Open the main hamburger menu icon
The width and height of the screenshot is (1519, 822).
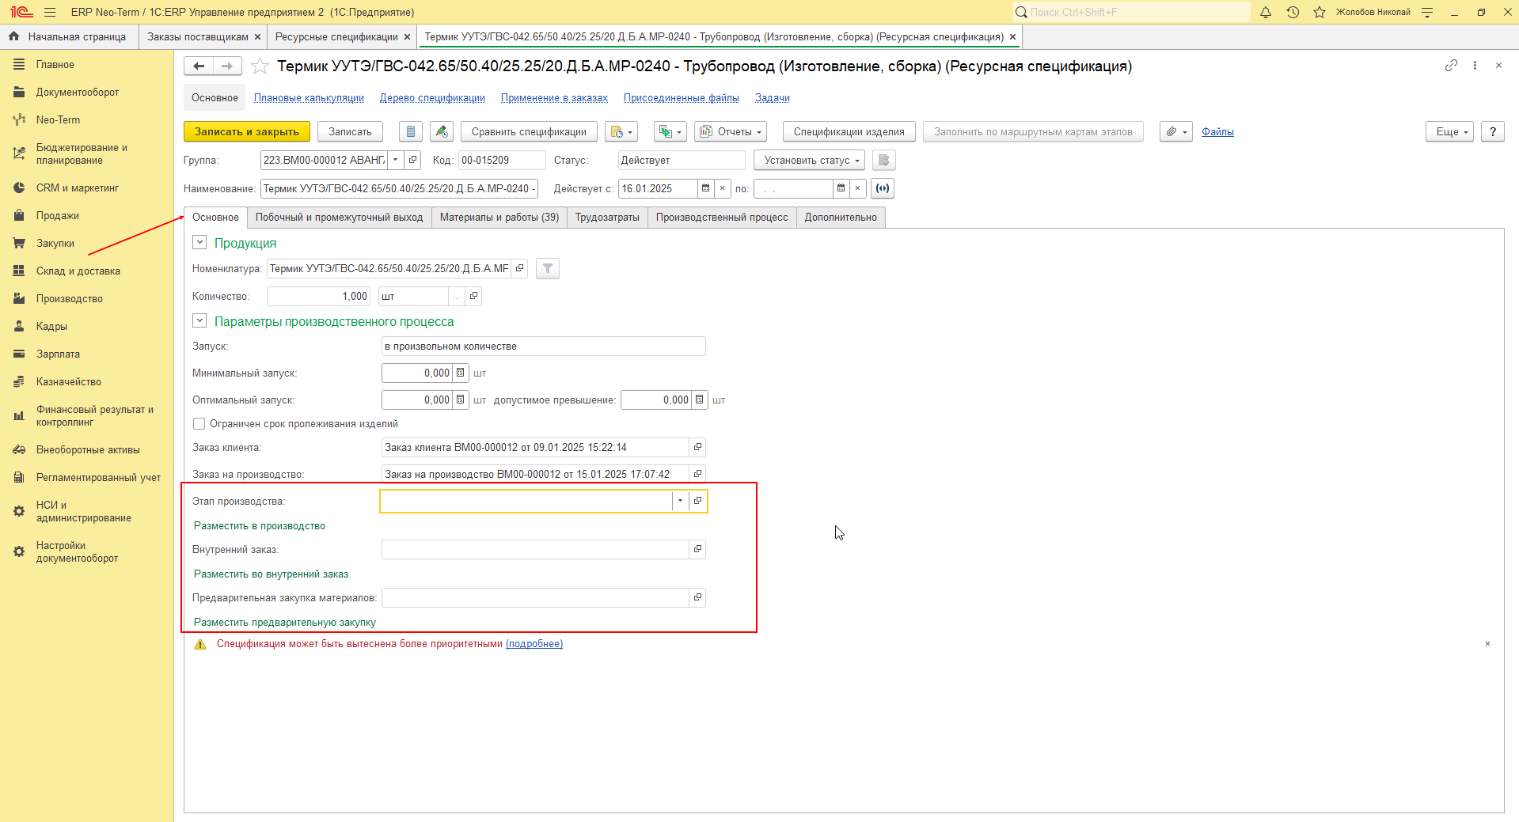50,12
